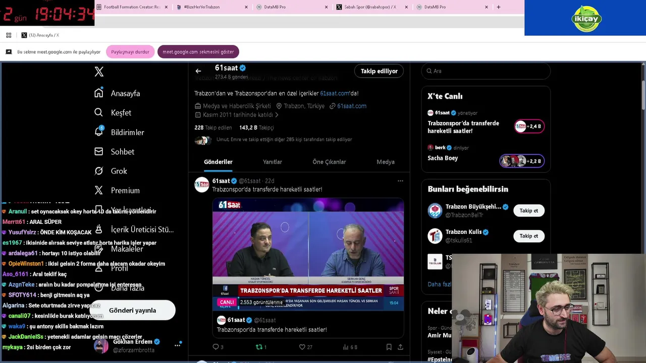Click the Amir Mu trending topic

(440, 335)
